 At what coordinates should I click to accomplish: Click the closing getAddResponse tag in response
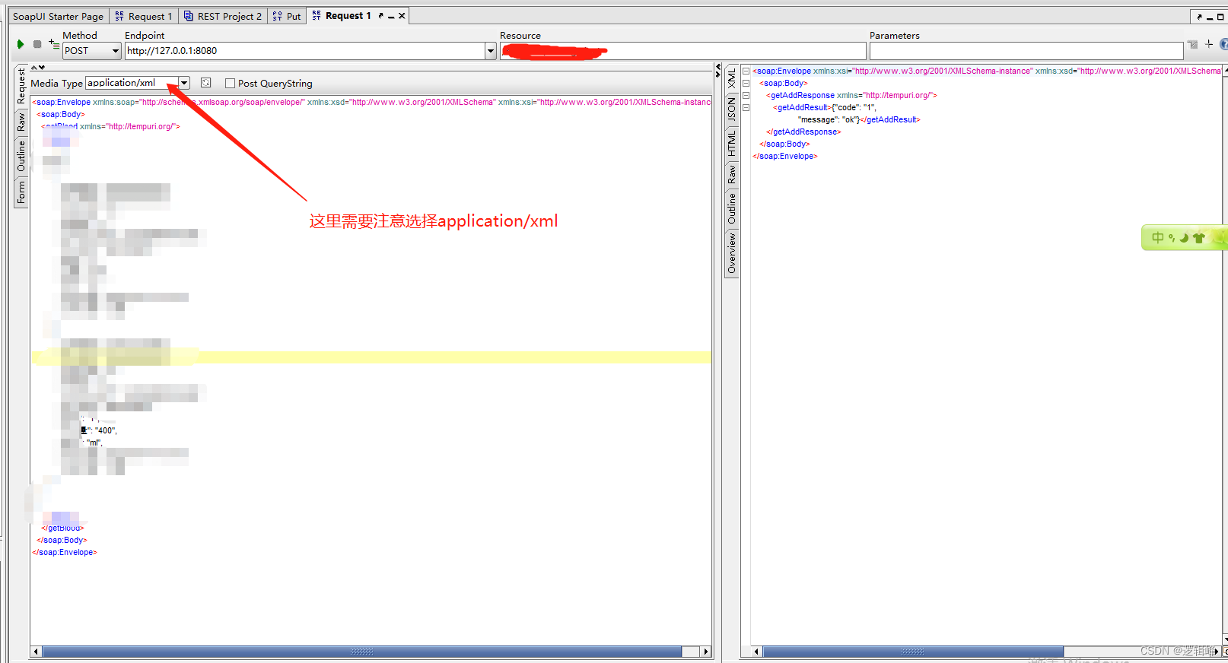click(803, 132)
